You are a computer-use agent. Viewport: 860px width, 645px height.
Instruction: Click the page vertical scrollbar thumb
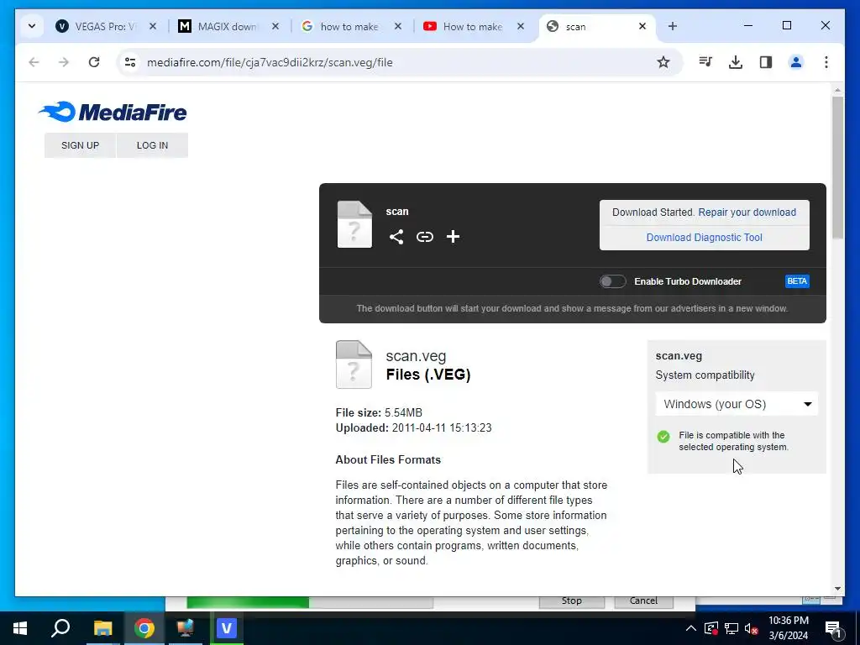click(x=837, y=167)
